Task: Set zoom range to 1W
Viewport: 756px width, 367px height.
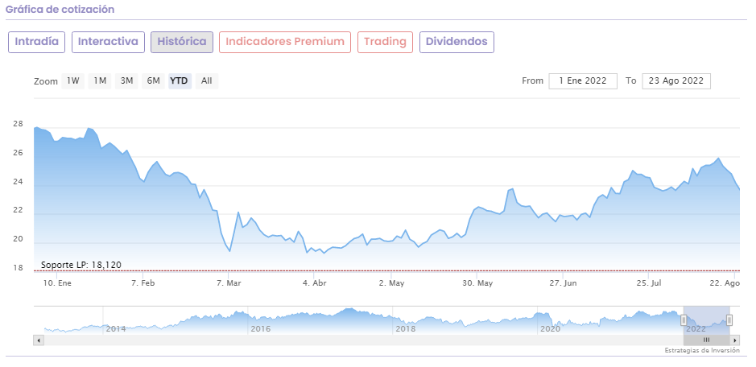Action: tap(73, 80)
